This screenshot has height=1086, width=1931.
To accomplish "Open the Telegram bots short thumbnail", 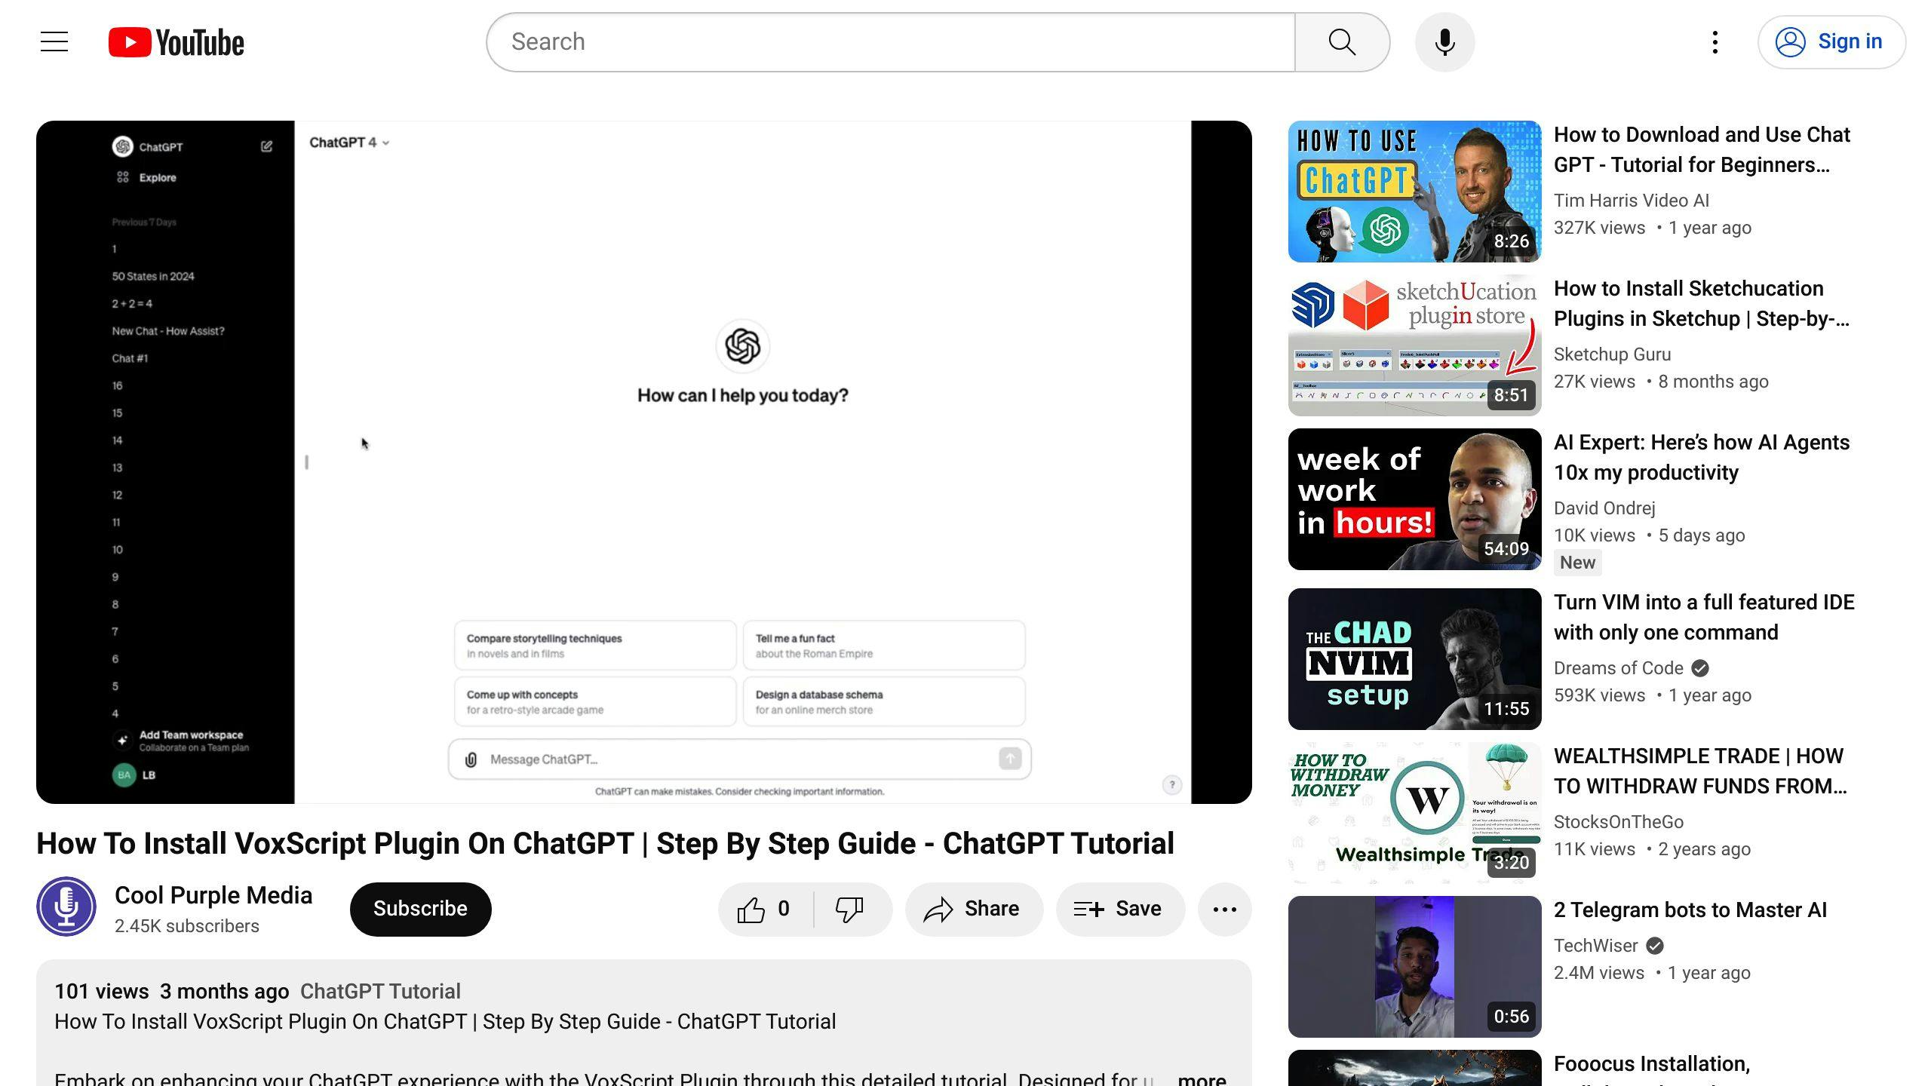I will 1414,967.
